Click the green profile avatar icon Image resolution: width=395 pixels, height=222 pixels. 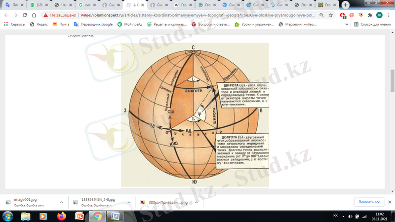[379, 15]
